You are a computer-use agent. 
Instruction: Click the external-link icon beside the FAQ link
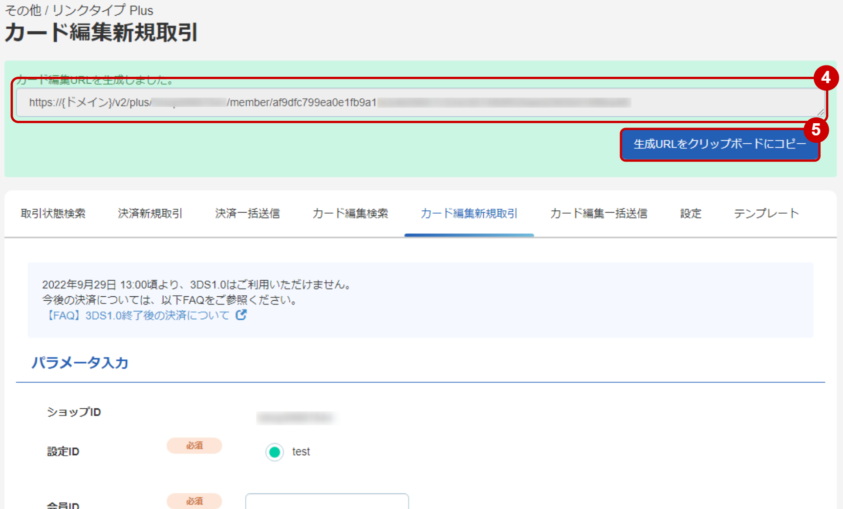tap(240, 315)
